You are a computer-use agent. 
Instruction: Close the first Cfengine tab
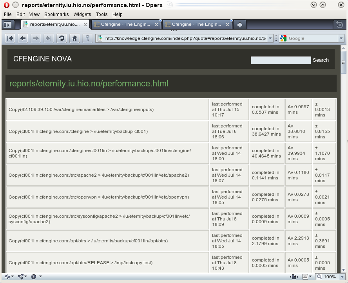pyautogui.click(x=156, y=25)
